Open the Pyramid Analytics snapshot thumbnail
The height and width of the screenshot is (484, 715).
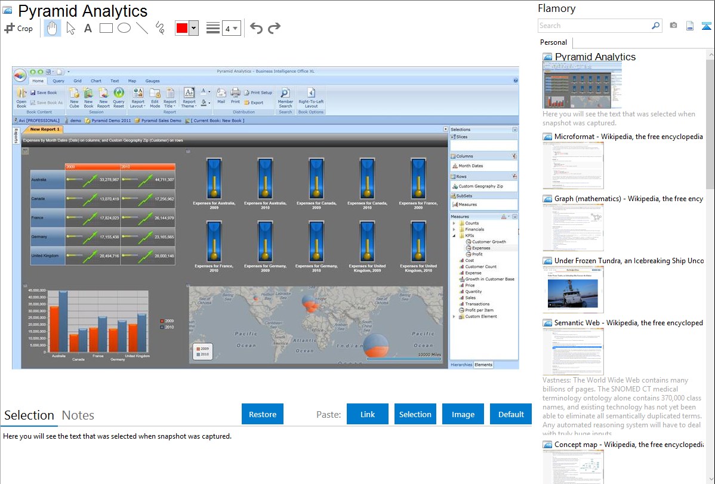[583, 86]
